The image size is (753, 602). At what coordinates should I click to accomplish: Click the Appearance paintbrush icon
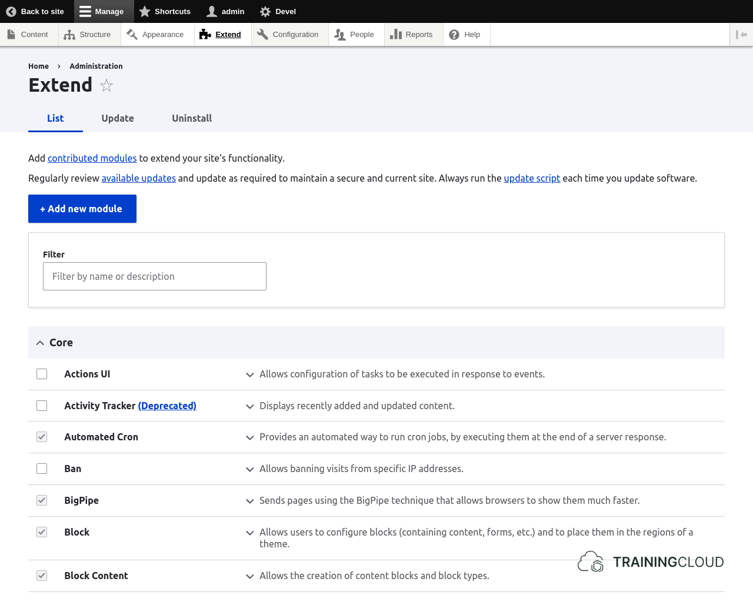(x=132, y=35)
